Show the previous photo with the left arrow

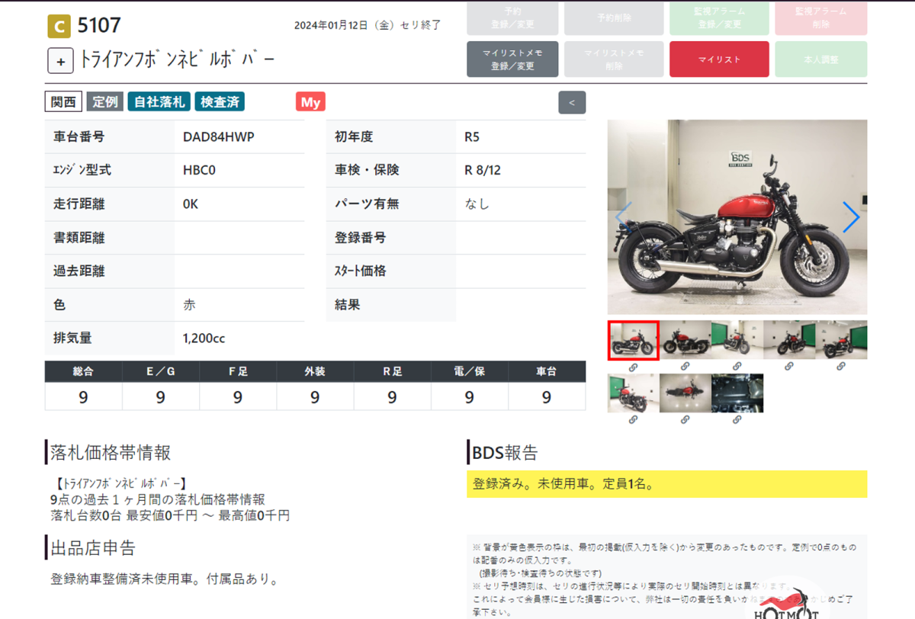623,217
